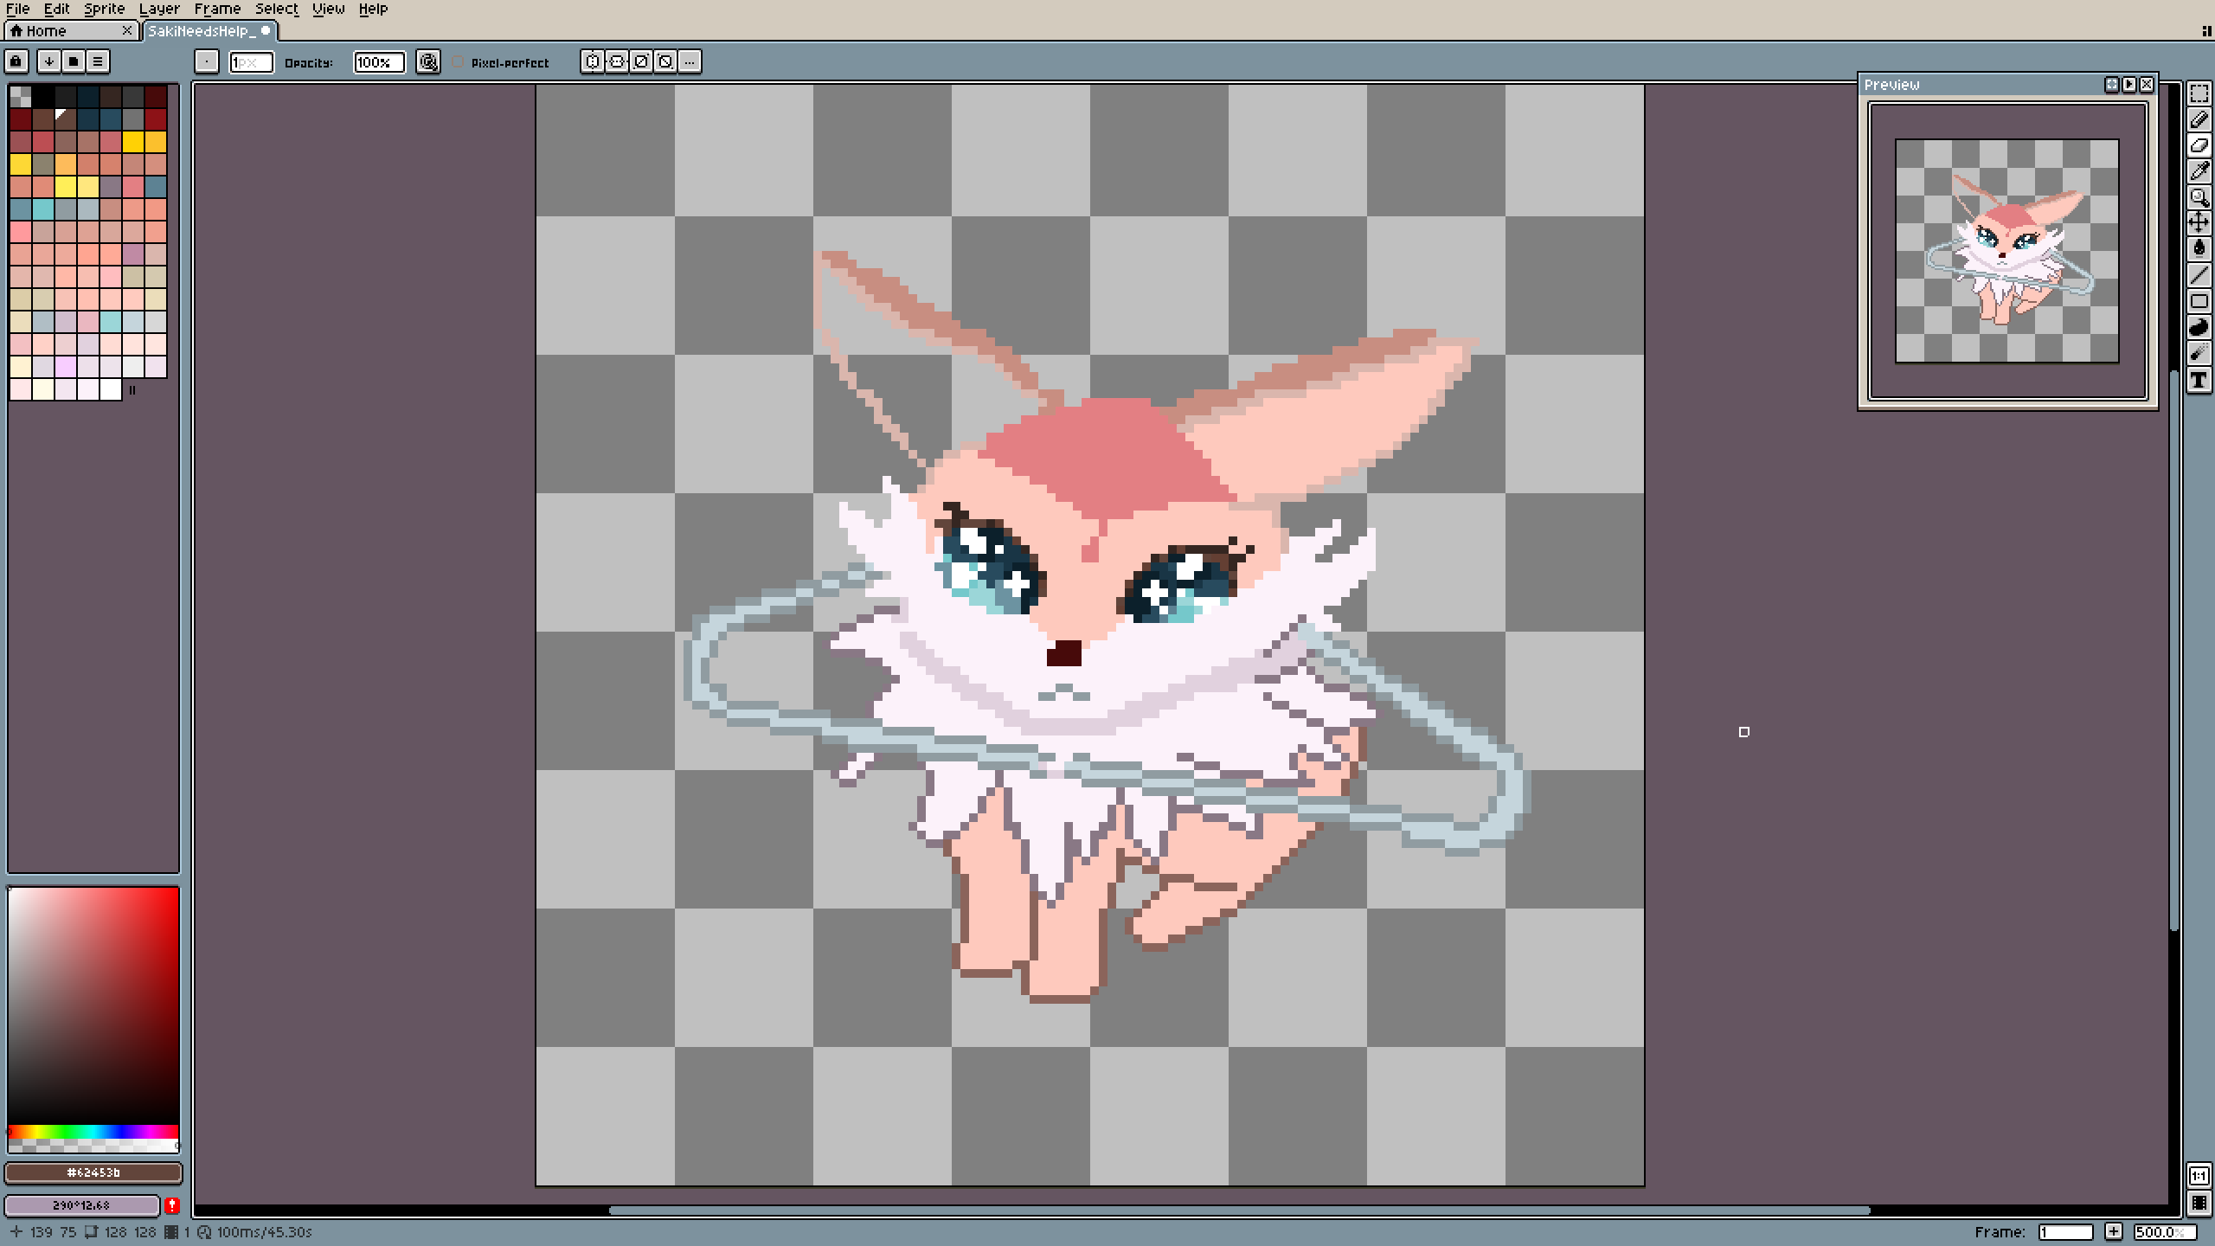Toggle the 1:1 minimap view button
The image size is (2215, 1246).
tap(2199, 1176)
